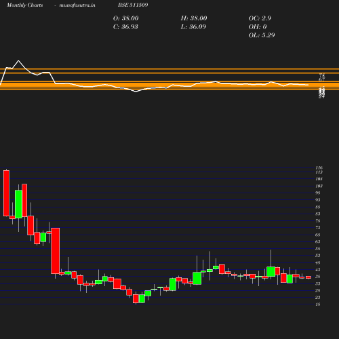Click the first tall red candle reaching 113

tap(6, 193)
